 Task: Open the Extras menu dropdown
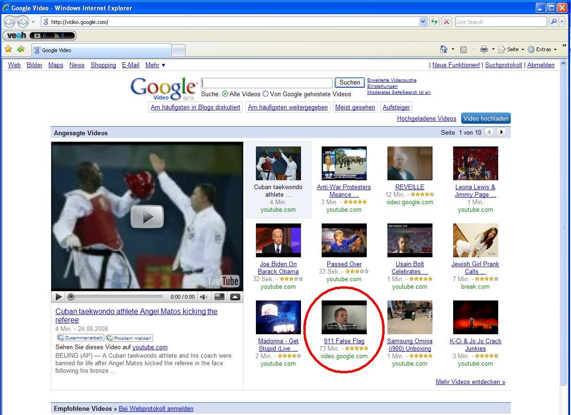(542, 49)
